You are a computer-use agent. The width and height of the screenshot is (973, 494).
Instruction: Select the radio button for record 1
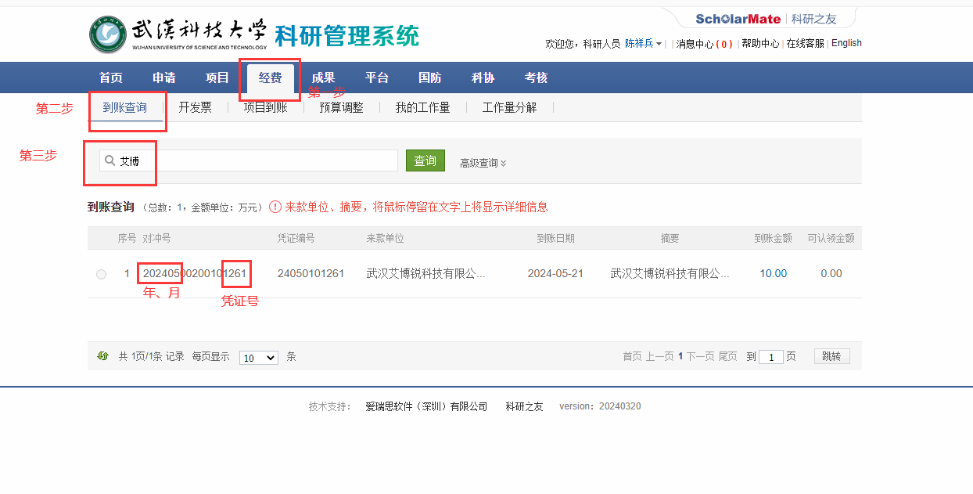click(101, 274)
